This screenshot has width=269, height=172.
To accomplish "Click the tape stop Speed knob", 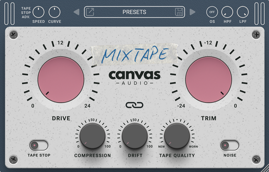I will 38,12.
